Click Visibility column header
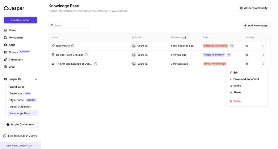Screen dimensions: 278x149 tap(250, 37)
